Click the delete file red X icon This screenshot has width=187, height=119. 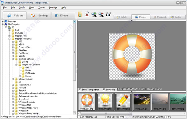click(87, 14)
